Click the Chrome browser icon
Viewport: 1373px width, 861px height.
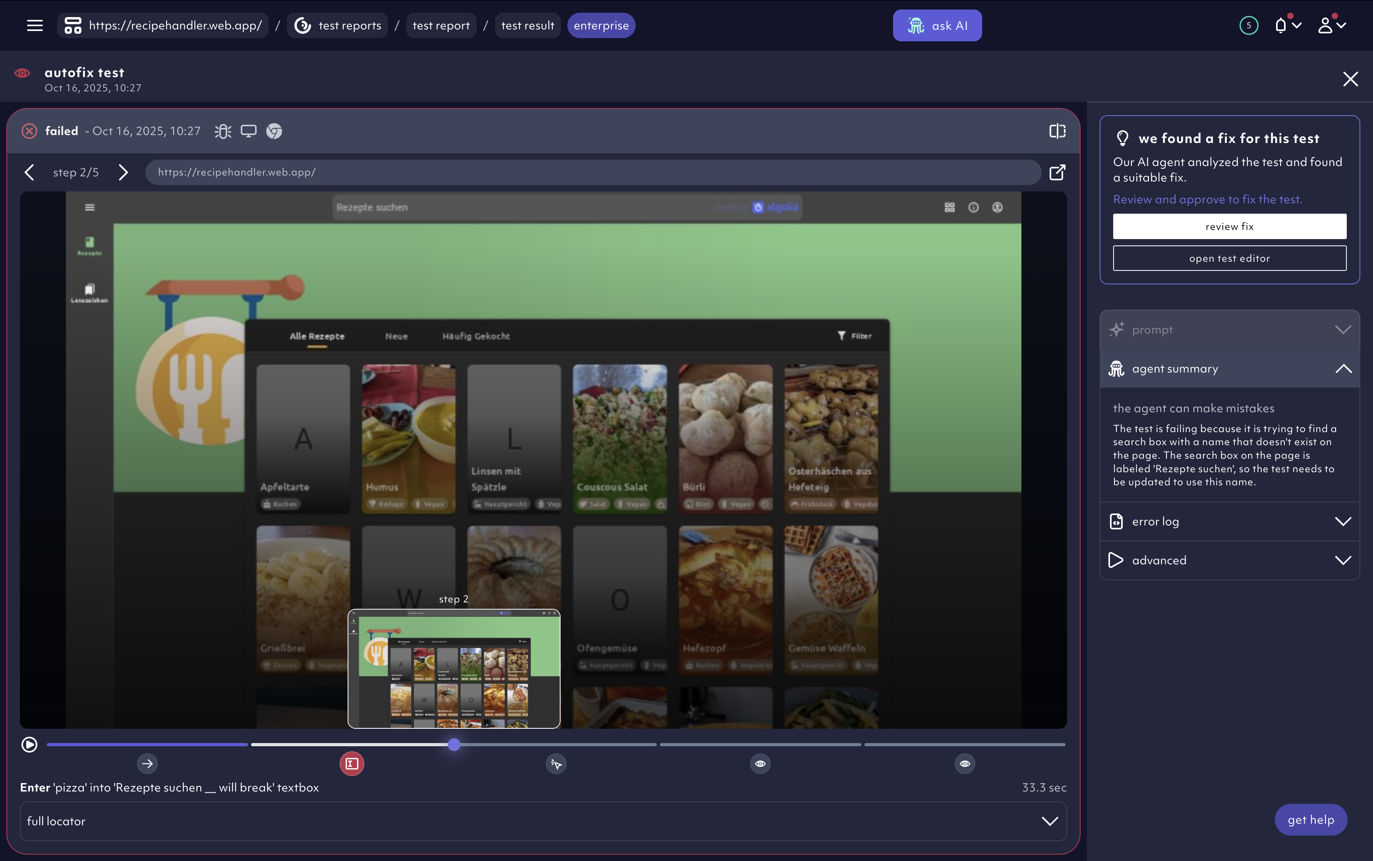point(274,131)
